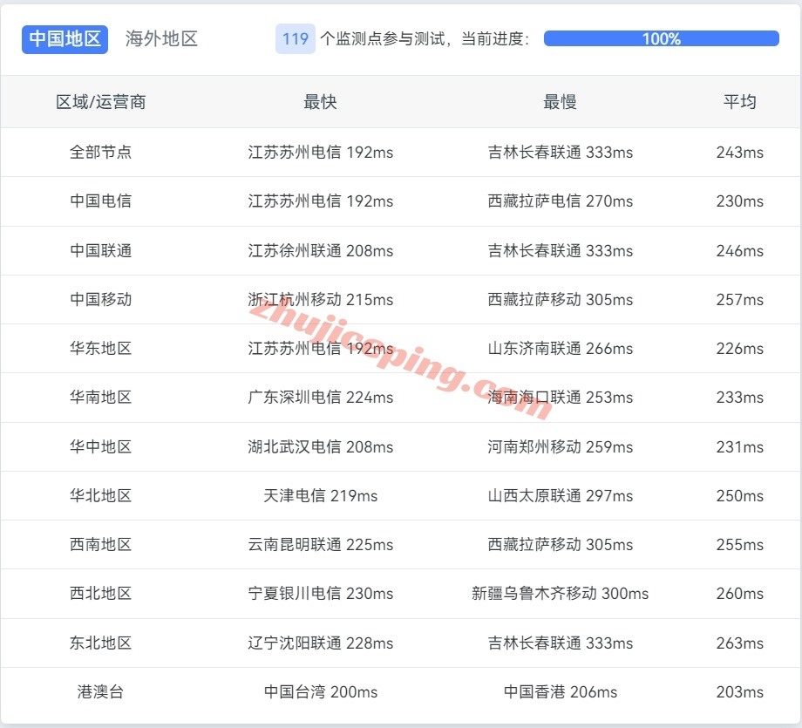Click fastest value in 全部节点 row
802x728 pixels.
click(320, 152)
